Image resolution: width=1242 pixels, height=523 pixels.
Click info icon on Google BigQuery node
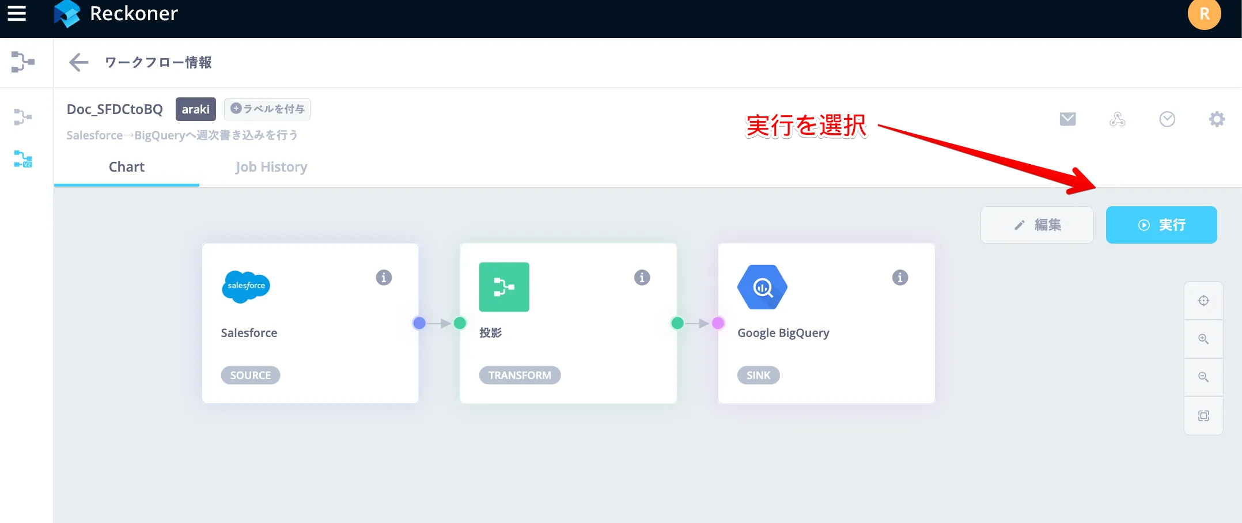coord(900,278)
